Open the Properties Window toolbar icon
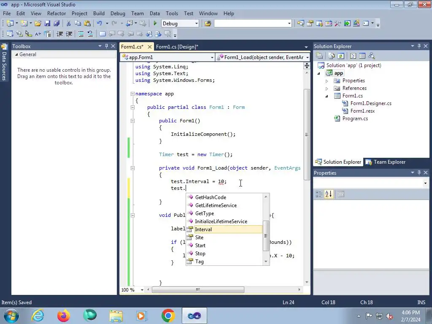432x324 pixels. coord(310,24)
